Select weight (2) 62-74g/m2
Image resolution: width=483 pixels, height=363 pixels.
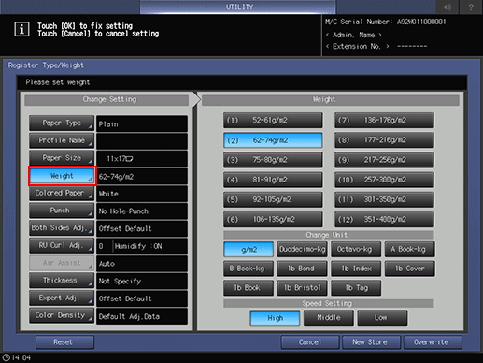point(273,140)
